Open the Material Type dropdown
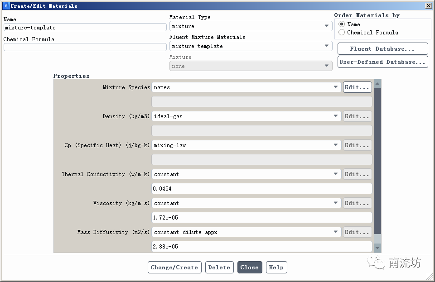The height and width of the screenshot is (282, 435). (x=251, y=26)
